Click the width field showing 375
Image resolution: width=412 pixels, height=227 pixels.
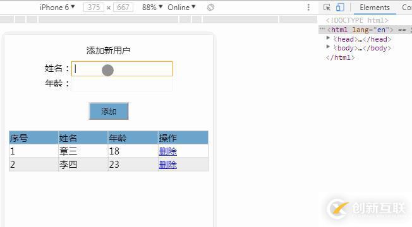tap(94, 8)
